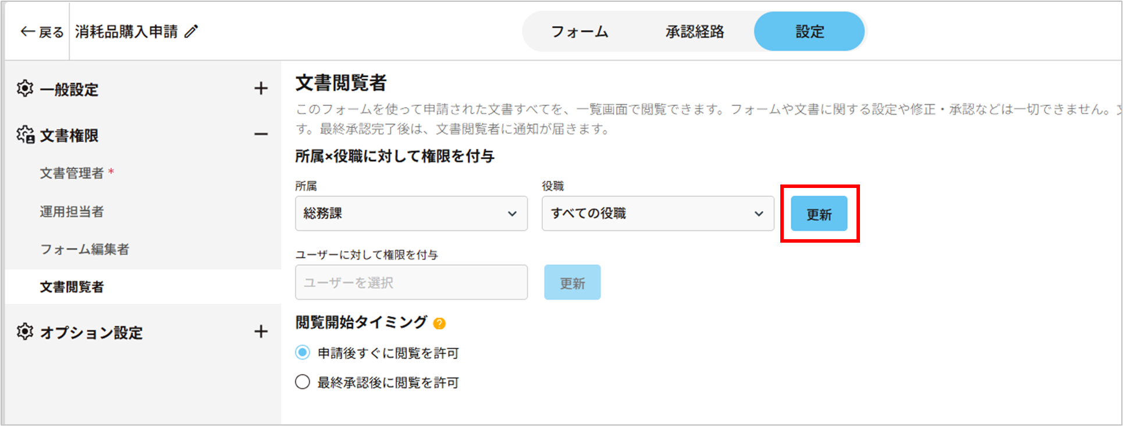
Task: Switch to the 承認経路 tab
Action: [x=695, y=31]
